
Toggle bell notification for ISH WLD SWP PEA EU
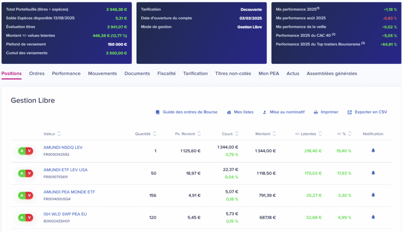373,217
